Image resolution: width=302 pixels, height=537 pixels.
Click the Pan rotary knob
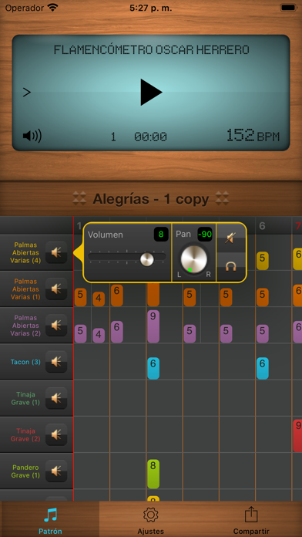click(x=194, y=259)
